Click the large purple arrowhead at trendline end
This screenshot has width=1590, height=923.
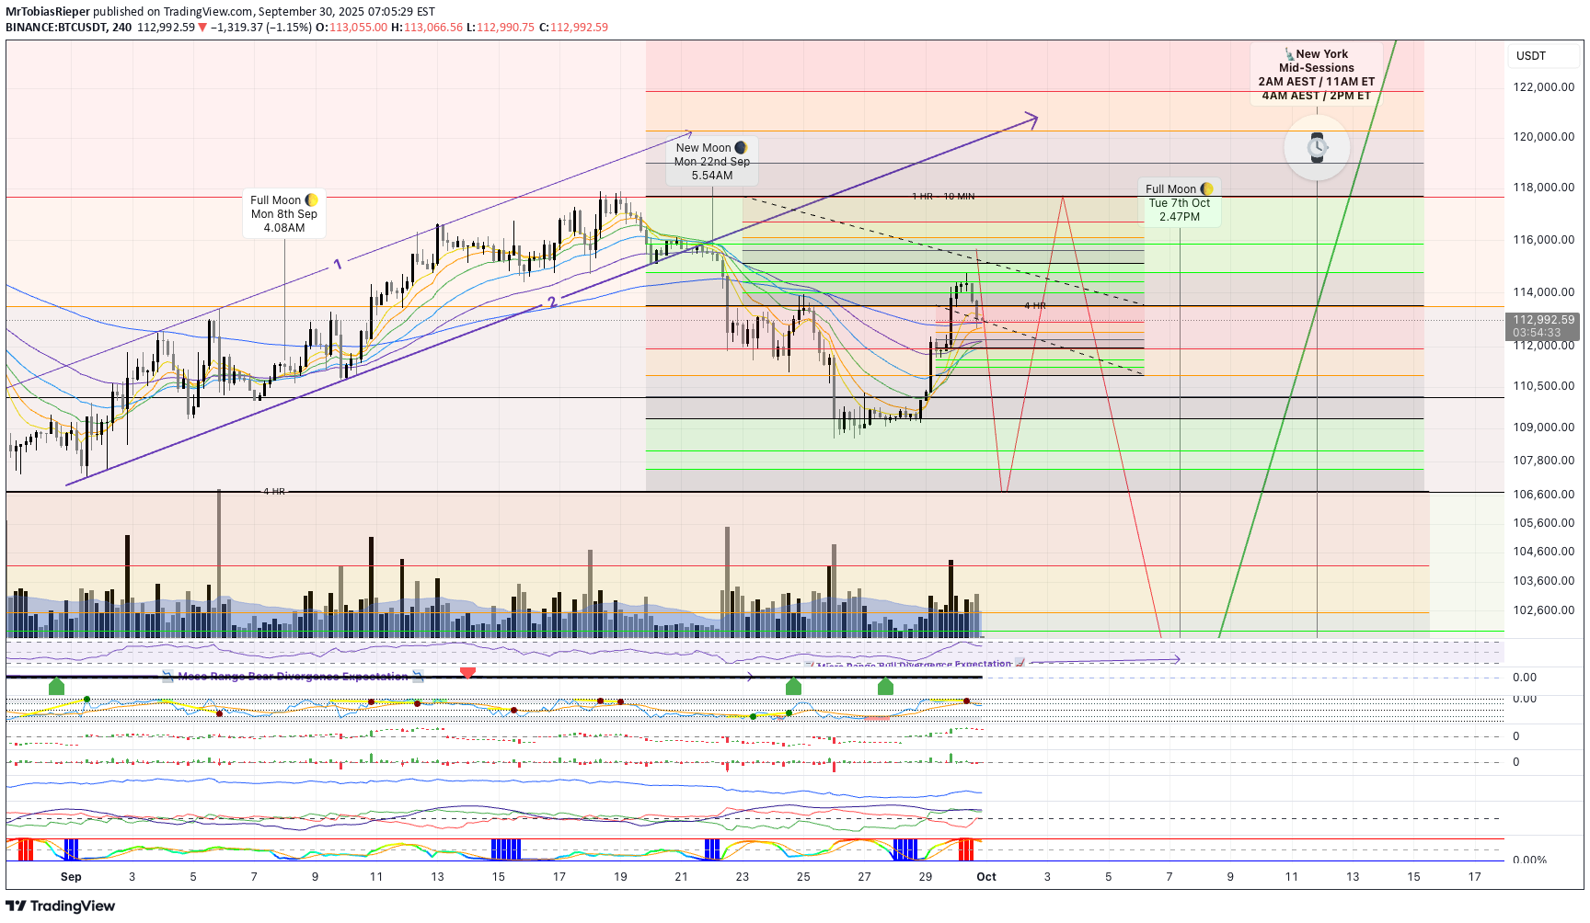click(1032, 120)
